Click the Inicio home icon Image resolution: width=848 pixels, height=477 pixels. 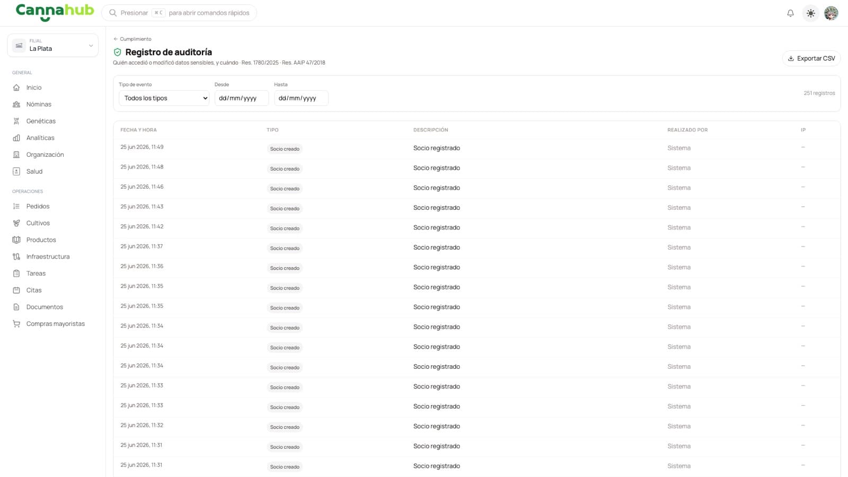pyautogui.click(x=16, y=87)
